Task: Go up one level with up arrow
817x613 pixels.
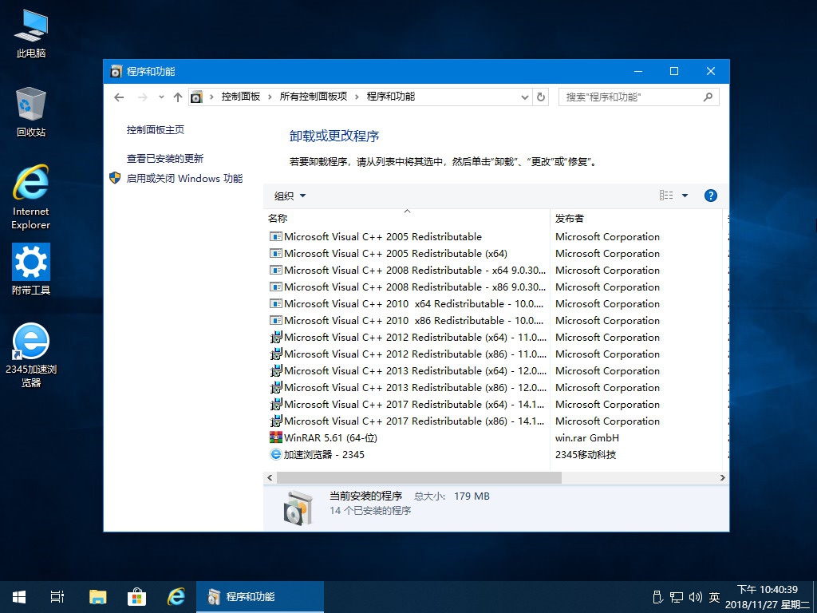Action: (178, 97)
